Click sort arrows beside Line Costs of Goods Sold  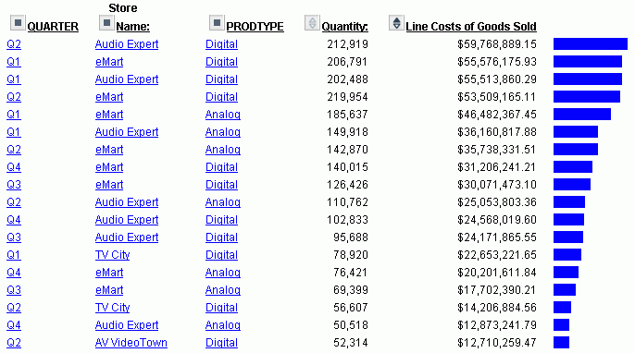tap(396, 23)
